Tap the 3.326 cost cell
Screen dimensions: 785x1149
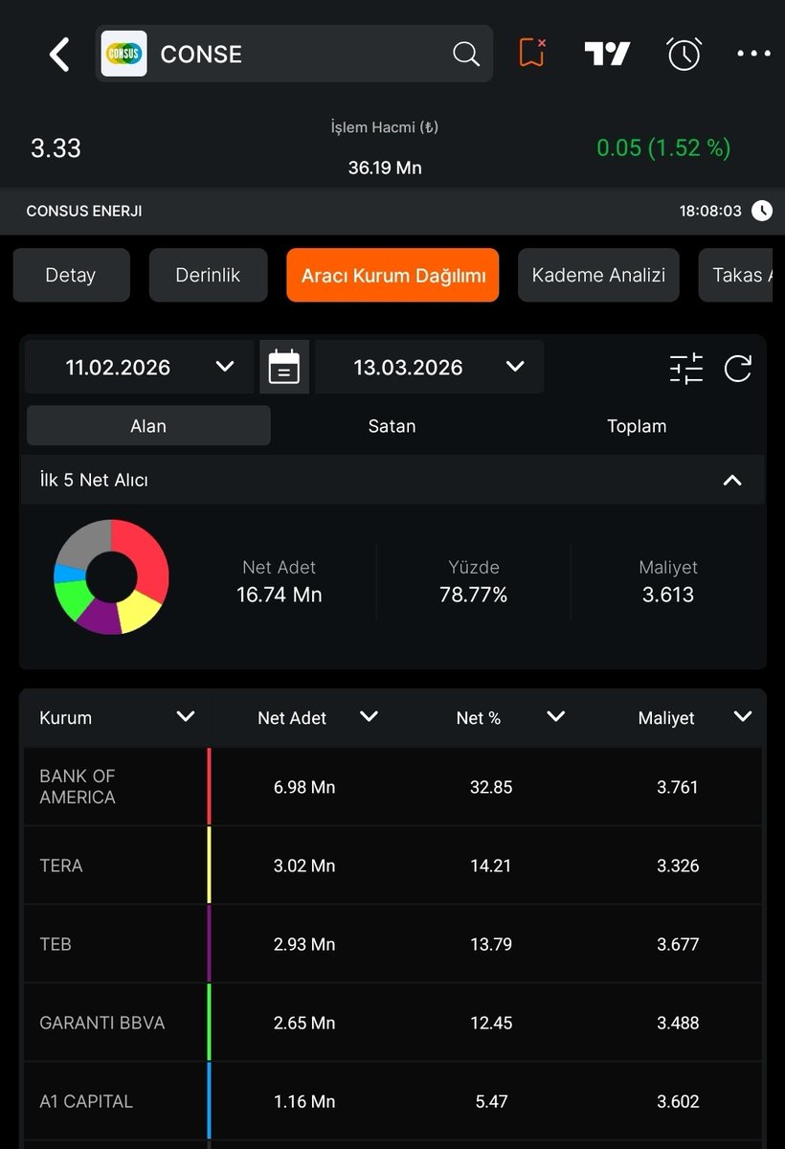coord(678,866)
